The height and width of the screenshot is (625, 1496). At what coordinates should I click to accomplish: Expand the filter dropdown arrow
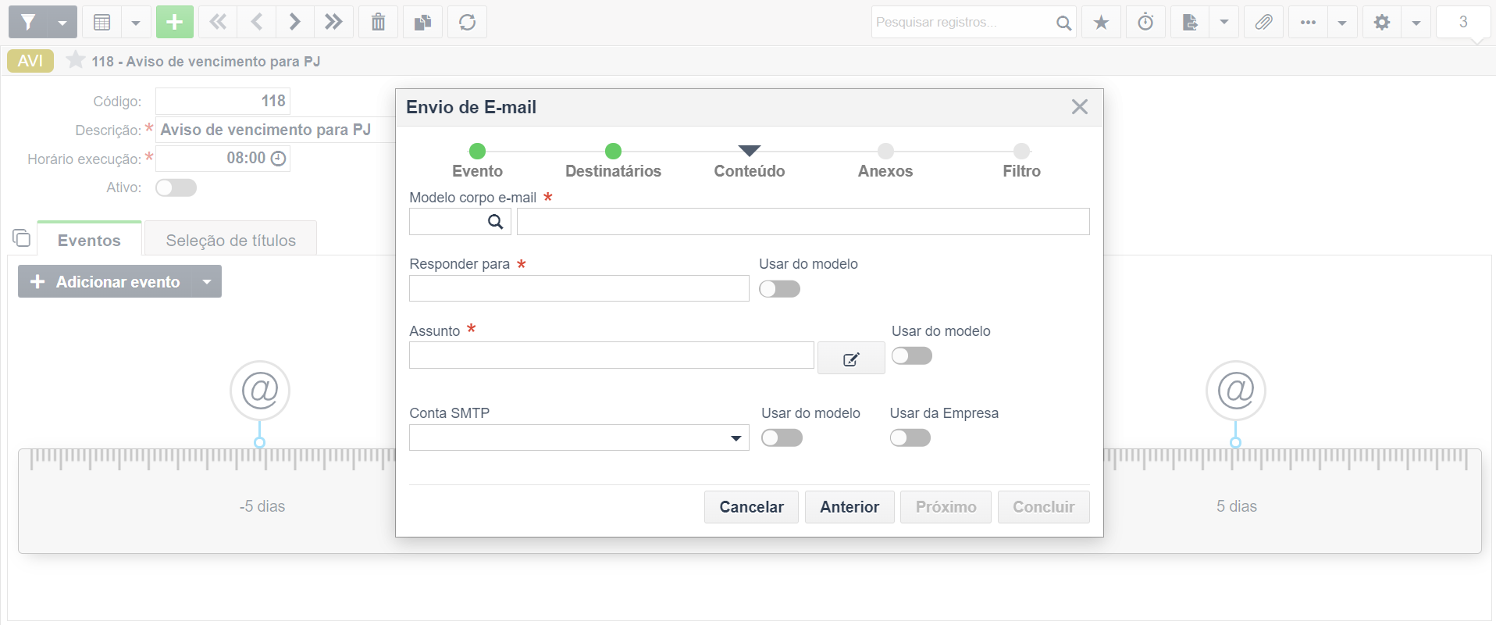tap(62, 22)
